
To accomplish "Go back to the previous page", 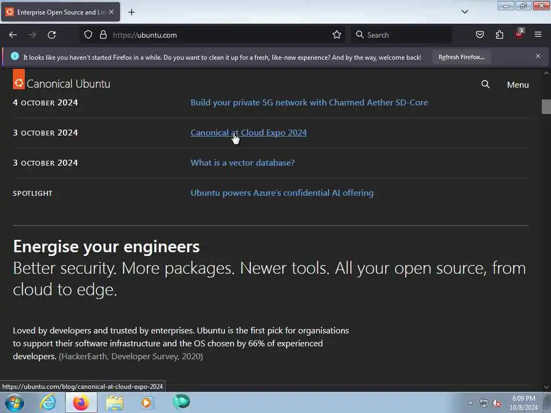I will click(x=13, y=35).
